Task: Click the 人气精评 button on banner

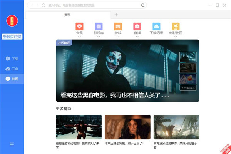Action: tap(188, 88)
